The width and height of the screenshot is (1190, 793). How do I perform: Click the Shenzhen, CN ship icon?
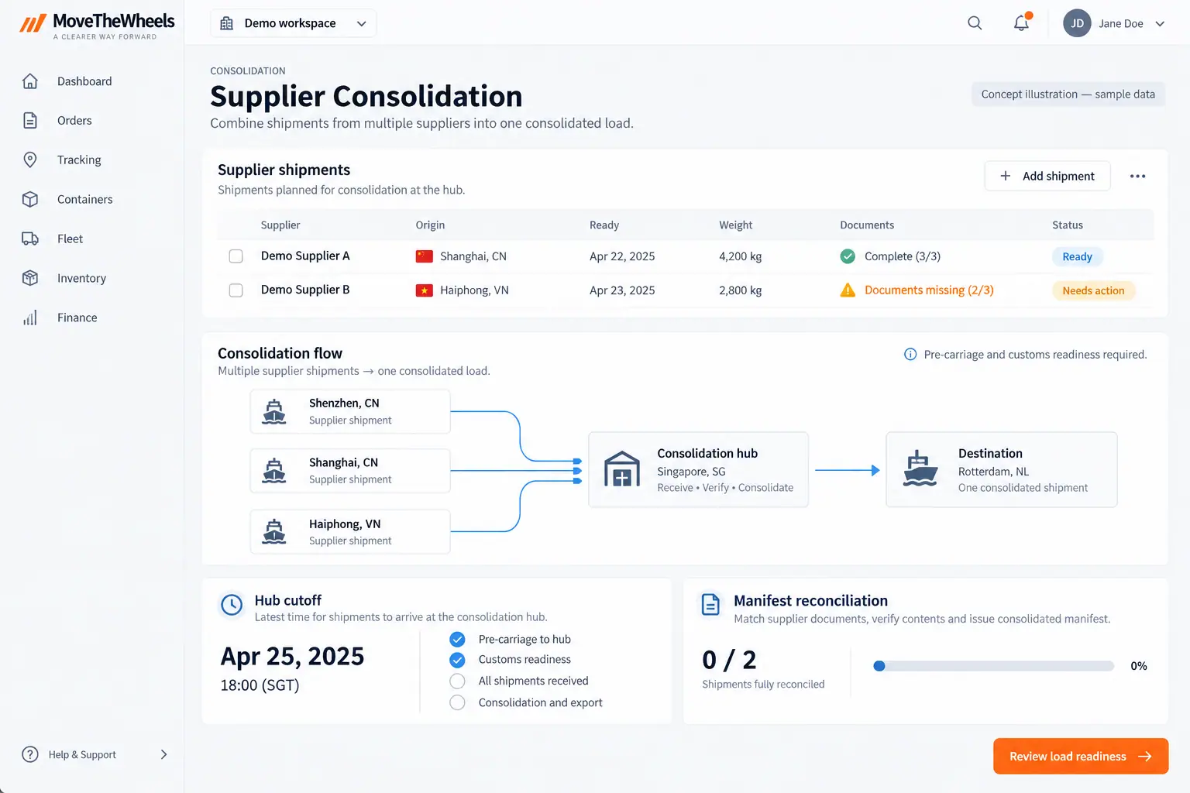pos(274,411)
